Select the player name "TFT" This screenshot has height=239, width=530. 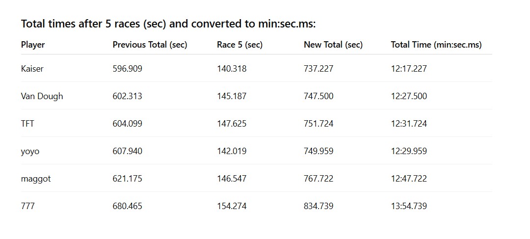[x=27, y=124]
